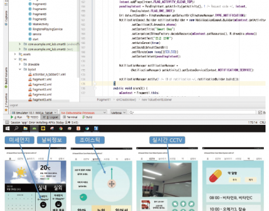
Task: Open KakaoTalk yellow taskbar icon
Action: click(43, 128)
